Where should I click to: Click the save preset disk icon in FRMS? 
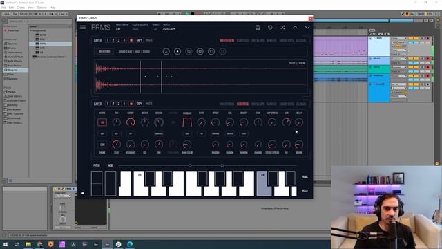[x=258, y=28]
